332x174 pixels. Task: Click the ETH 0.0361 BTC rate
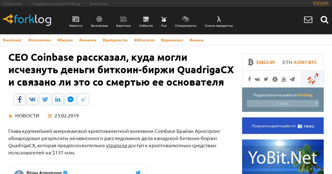pos(300,62)
